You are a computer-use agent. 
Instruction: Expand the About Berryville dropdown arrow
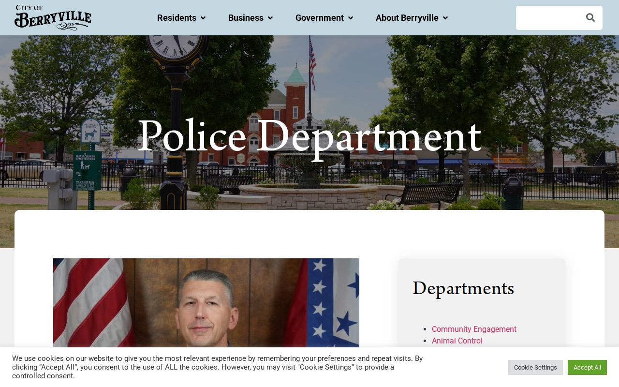[445, 18]
